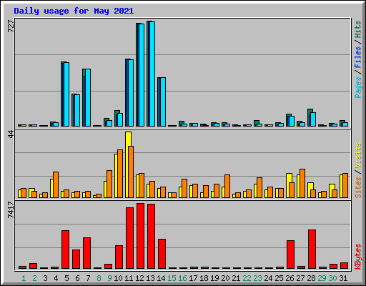Click the KBytes legend label
Viewport: 366px width, 286px height.
click(x=358, y=257)
